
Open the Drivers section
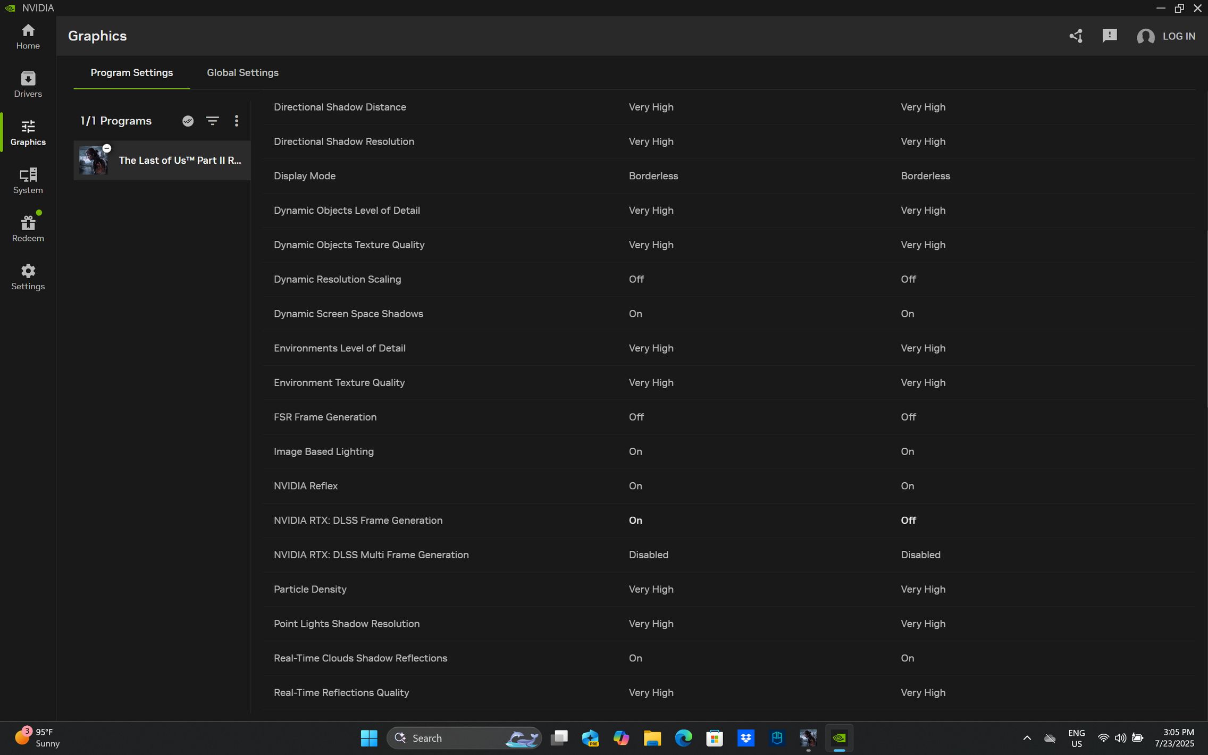(x=28, y=85)
